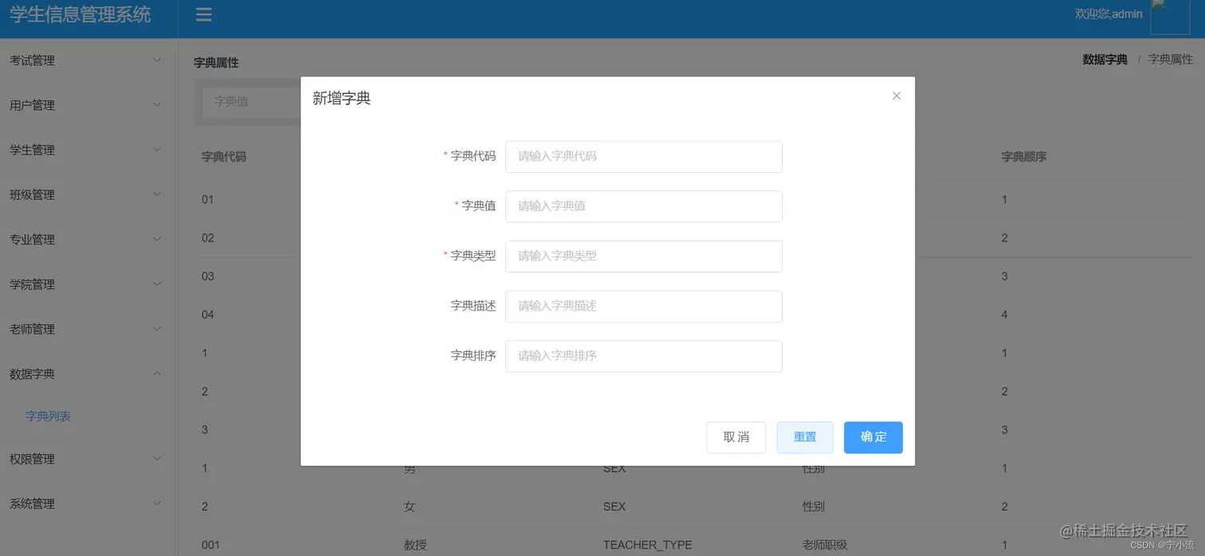Click the admin avatar image
This screenshot has height=556, width=1205.
pyautogui.click(x=1170, y=16)
